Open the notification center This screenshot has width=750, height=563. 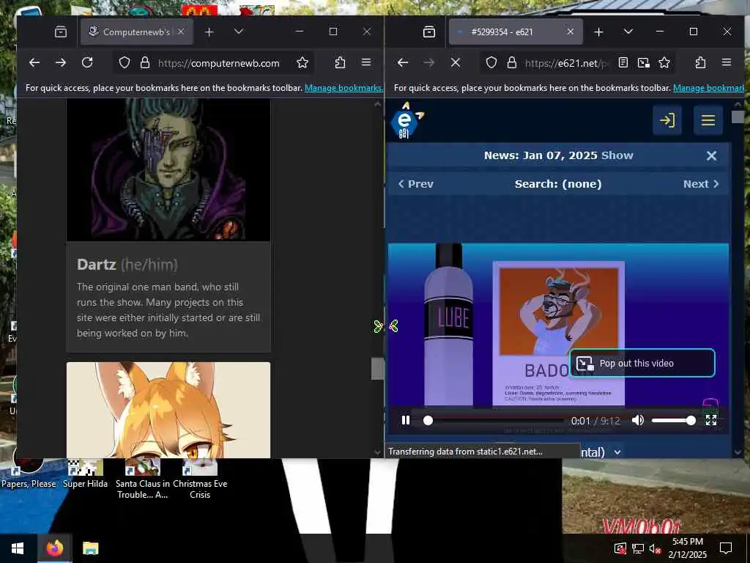point(726,548)
